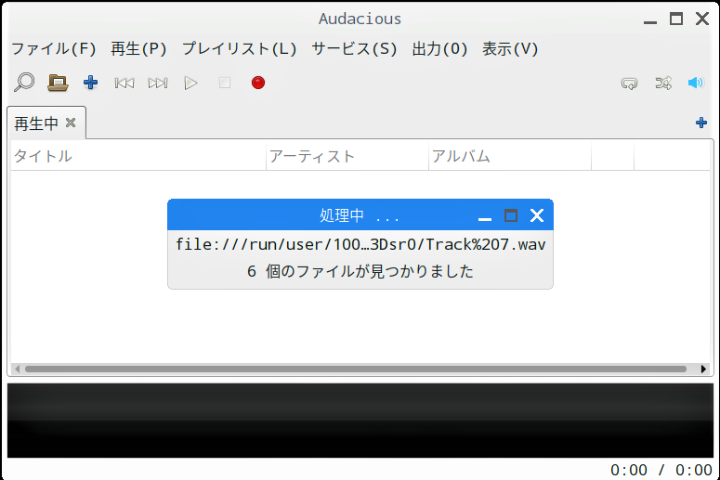Sort by the タイトル column header
Viewport: 720px width, 480px height.
click(138, 156)
